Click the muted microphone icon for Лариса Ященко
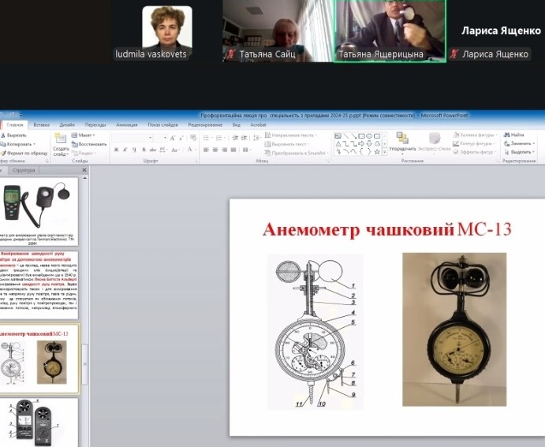This screenshot has height=447, width=545. [x=454, y=54]
